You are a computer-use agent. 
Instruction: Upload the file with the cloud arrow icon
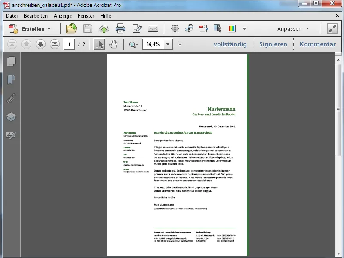tap(104, 28)
